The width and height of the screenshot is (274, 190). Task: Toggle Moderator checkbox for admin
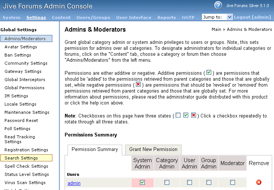point(232,183)
